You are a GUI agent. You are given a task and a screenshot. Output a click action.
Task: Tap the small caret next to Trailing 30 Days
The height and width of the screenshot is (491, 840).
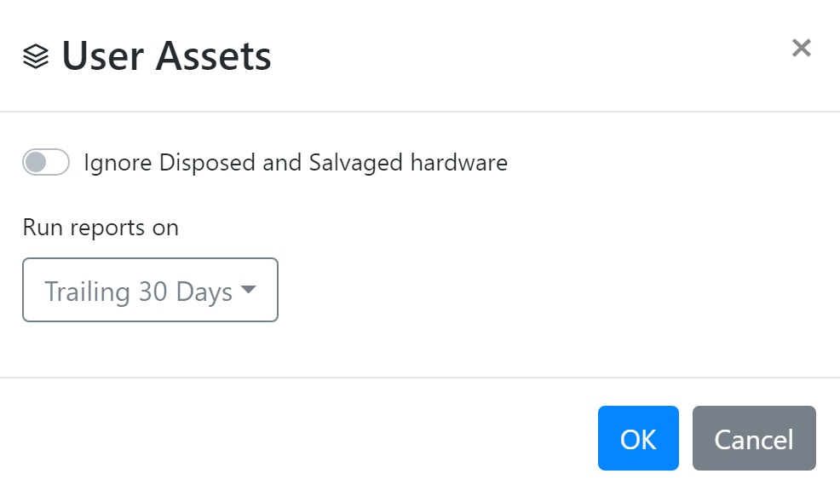tap(250, 290)
